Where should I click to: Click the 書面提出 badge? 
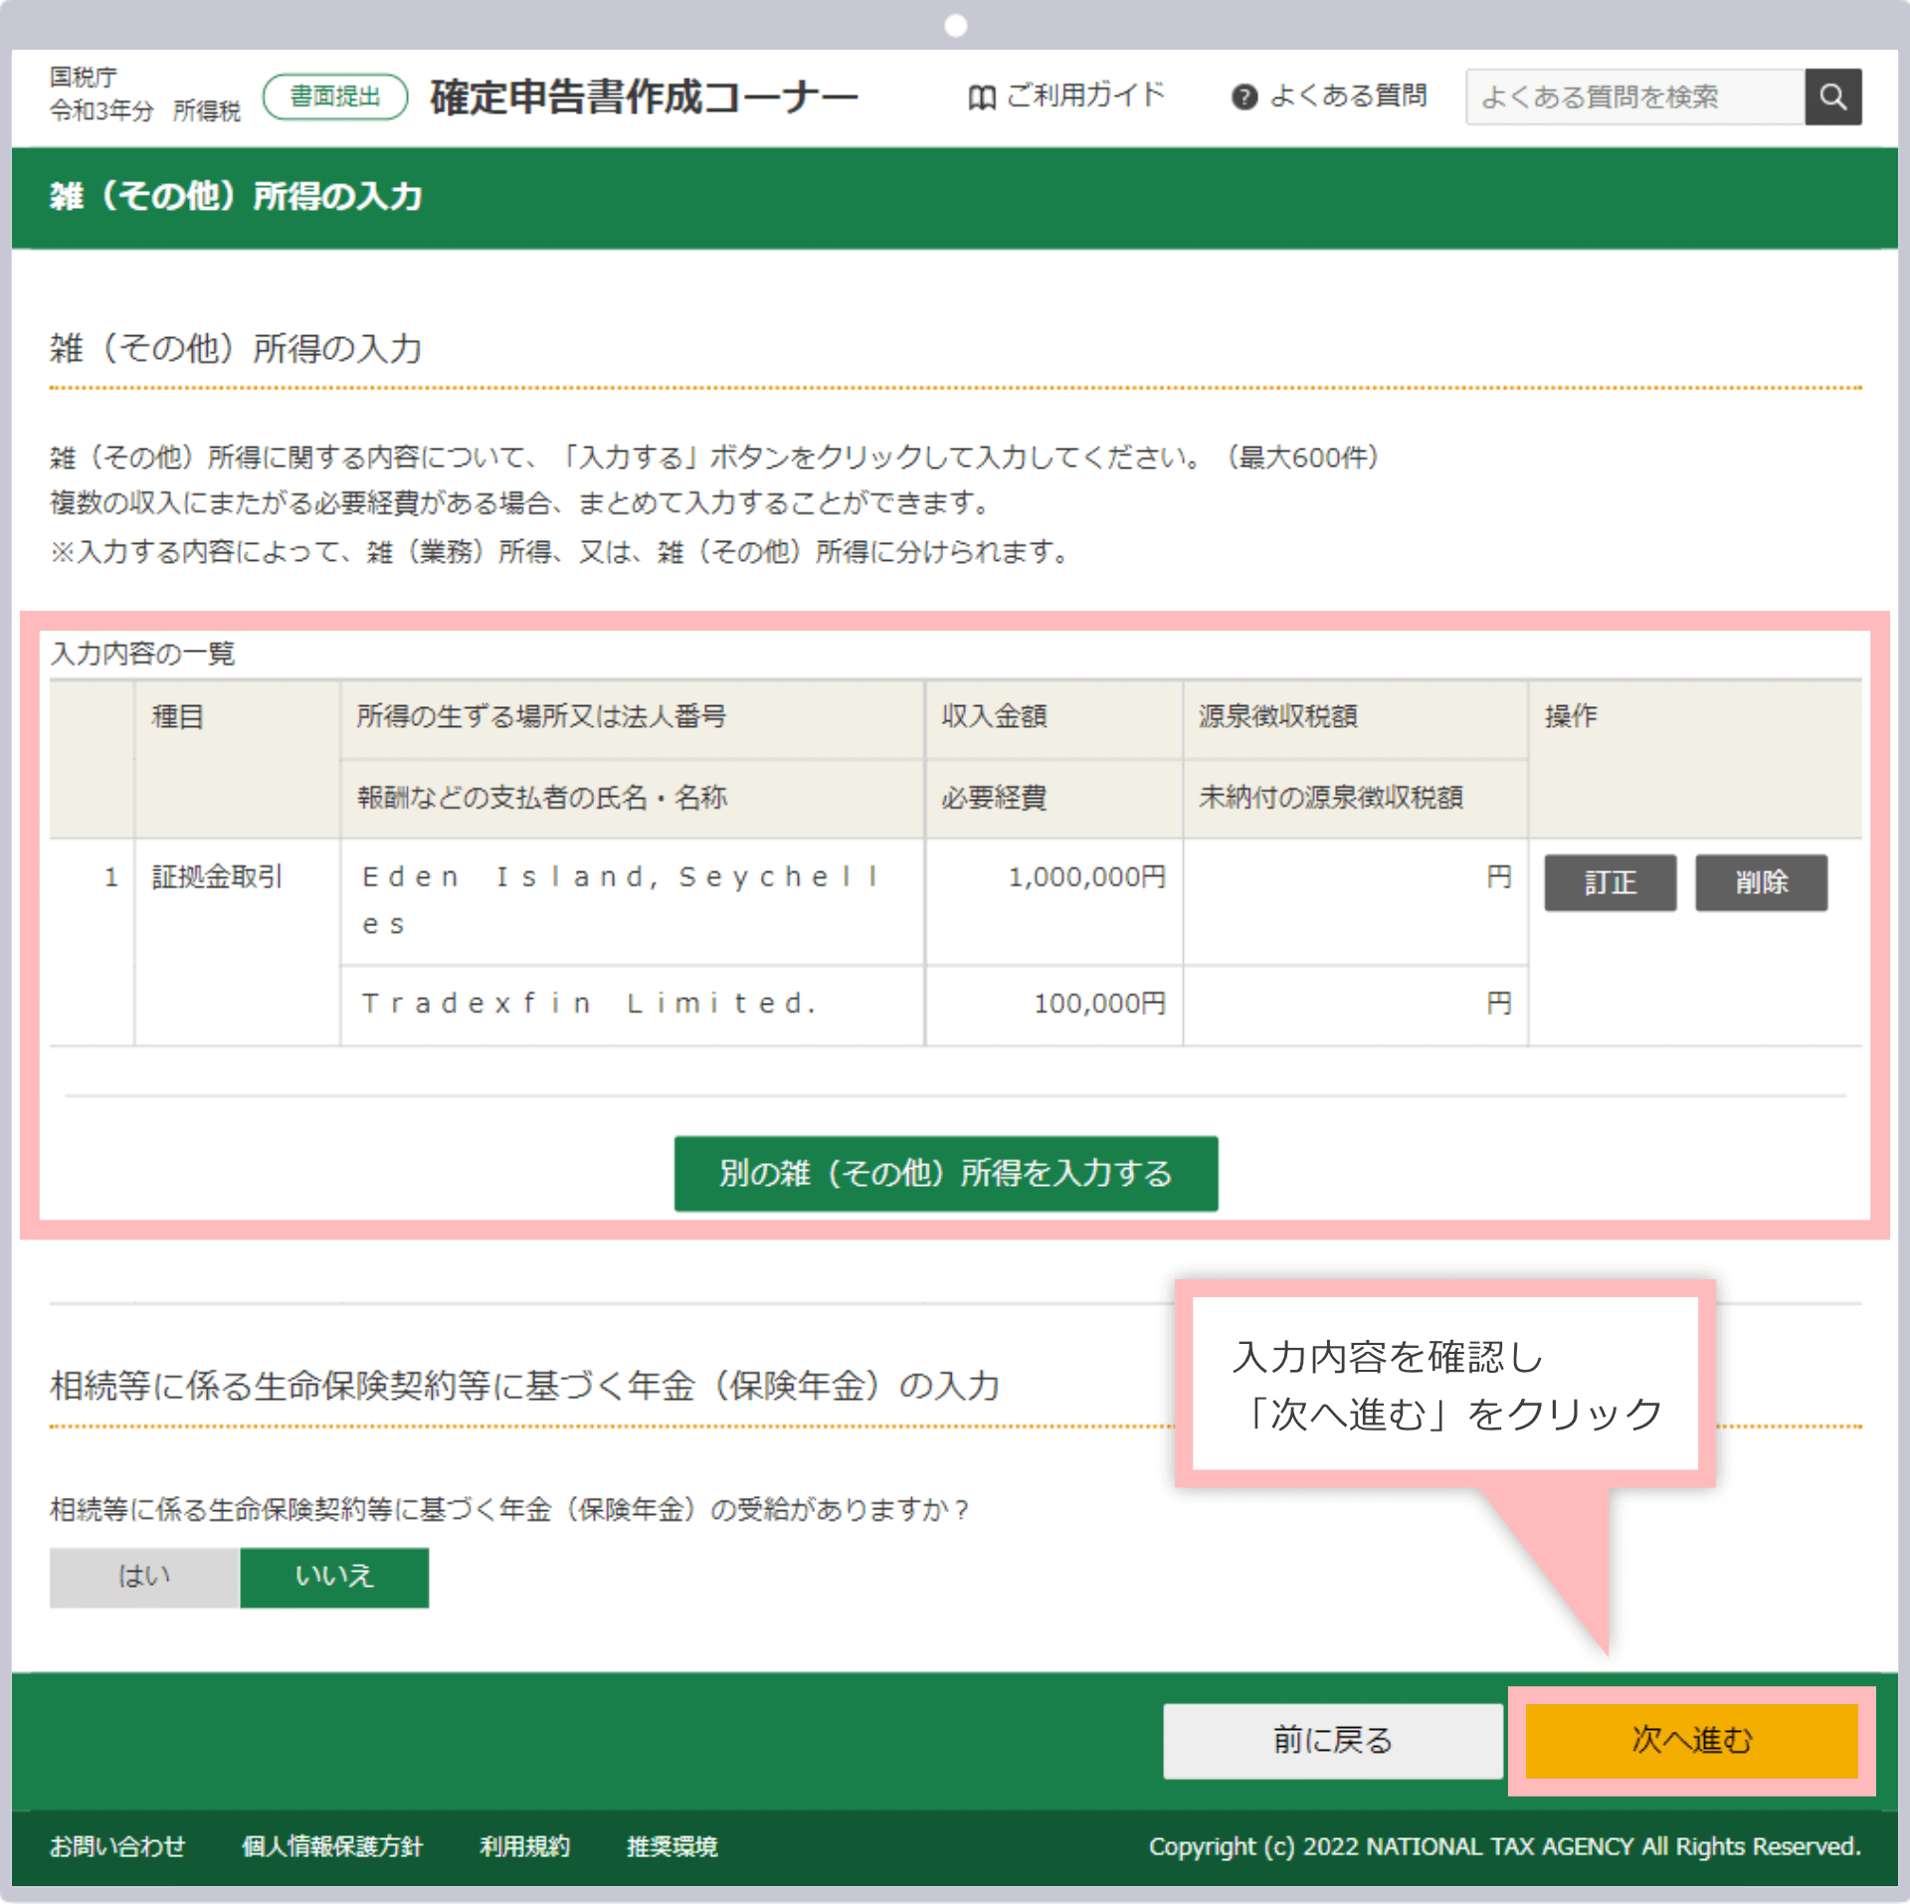334,95
